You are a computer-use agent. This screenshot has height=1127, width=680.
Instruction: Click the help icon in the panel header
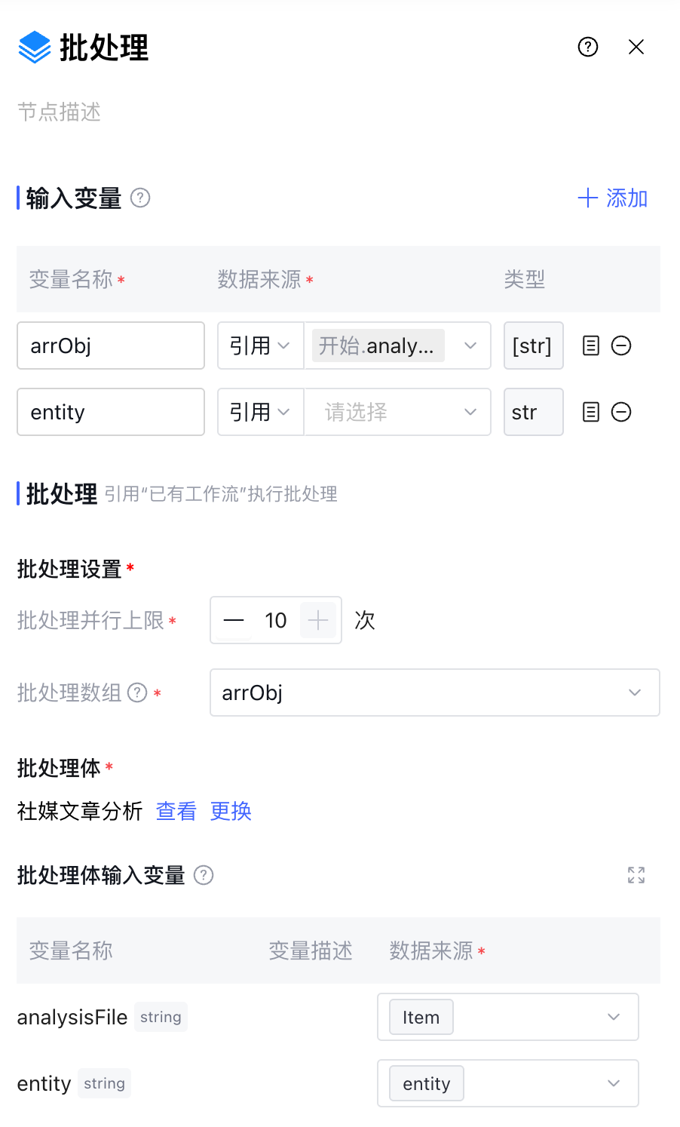click(588, 47)
